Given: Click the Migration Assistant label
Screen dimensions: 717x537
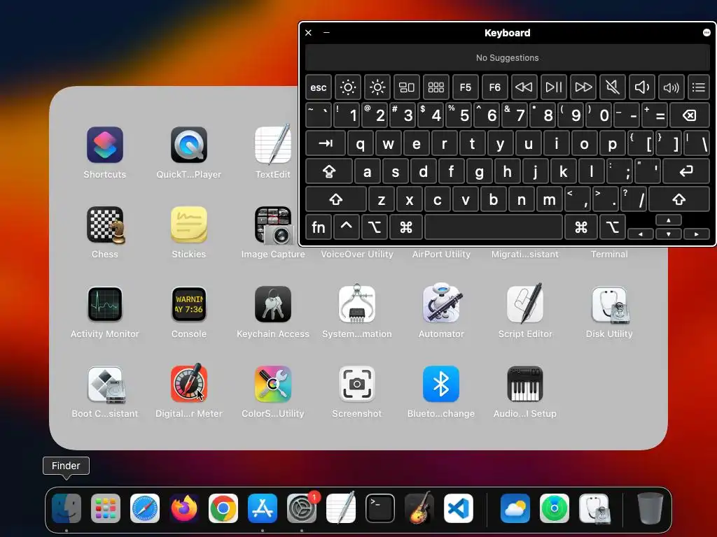Looking at the screenshot, I should point(525,255).
